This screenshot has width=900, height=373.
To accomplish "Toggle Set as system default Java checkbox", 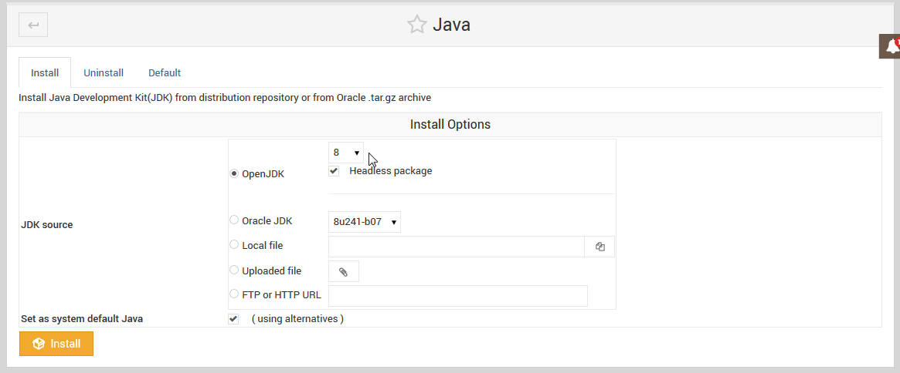I will point(233,319).
